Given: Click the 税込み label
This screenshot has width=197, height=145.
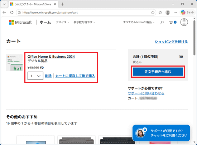Looking at the screenshot, I should pyautogui.click(x=137, y=62).
